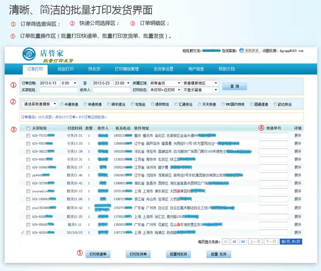Screen dimensions: 321x271
Task: Show 20 items per page
Action: point(226,242)
